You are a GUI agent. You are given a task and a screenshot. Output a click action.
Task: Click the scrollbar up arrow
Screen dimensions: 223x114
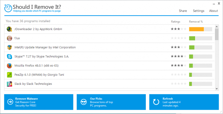pyautogui.click(x=216, y=26)
